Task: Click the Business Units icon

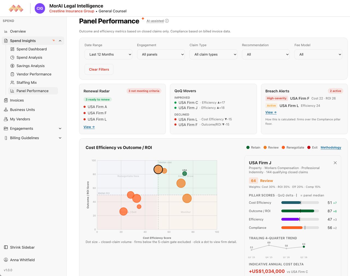Action: pos(6,110)
